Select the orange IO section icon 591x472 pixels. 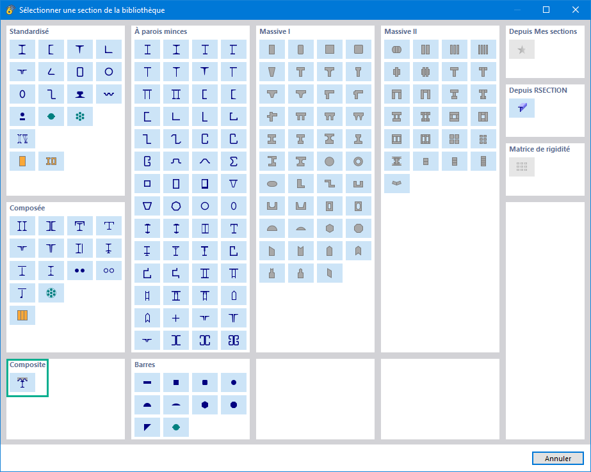[51, 161]
